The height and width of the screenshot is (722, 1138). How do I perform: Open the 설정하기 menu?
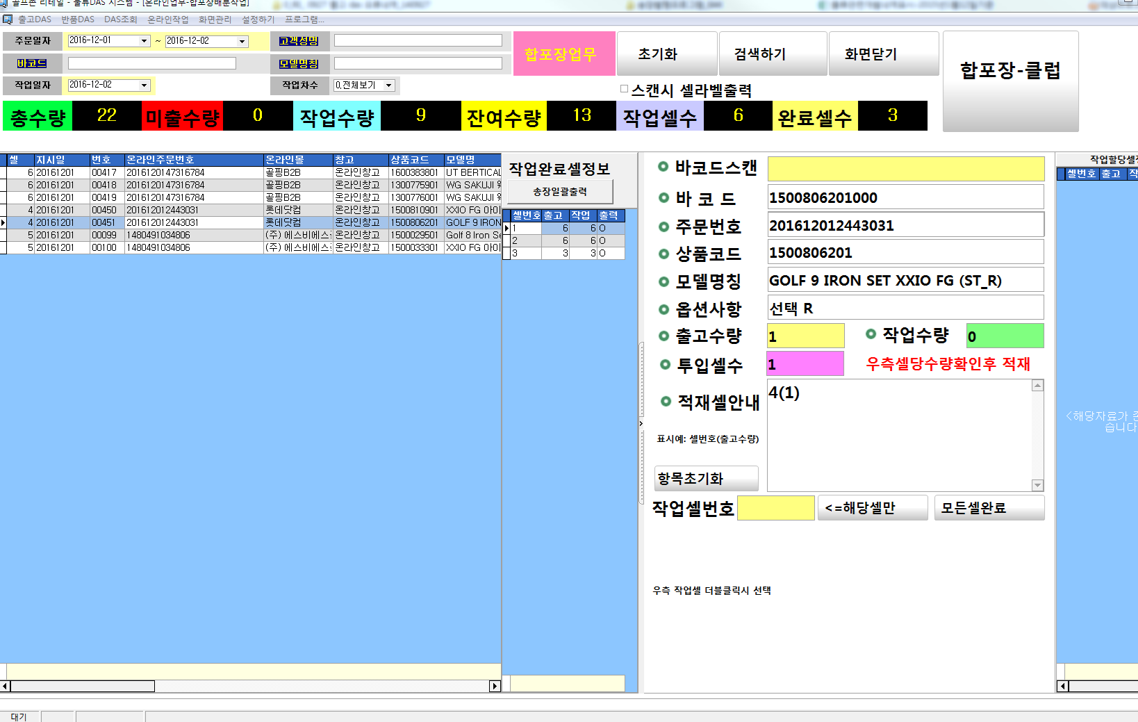pos(258,19)
